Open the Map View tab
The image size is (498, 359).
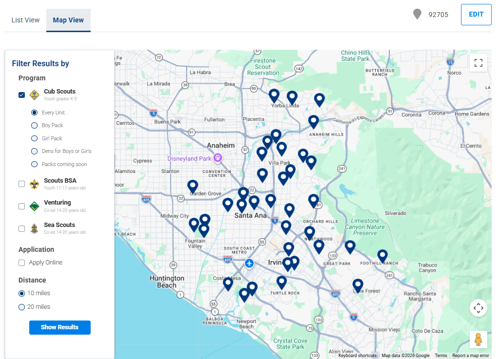[68, 20]
